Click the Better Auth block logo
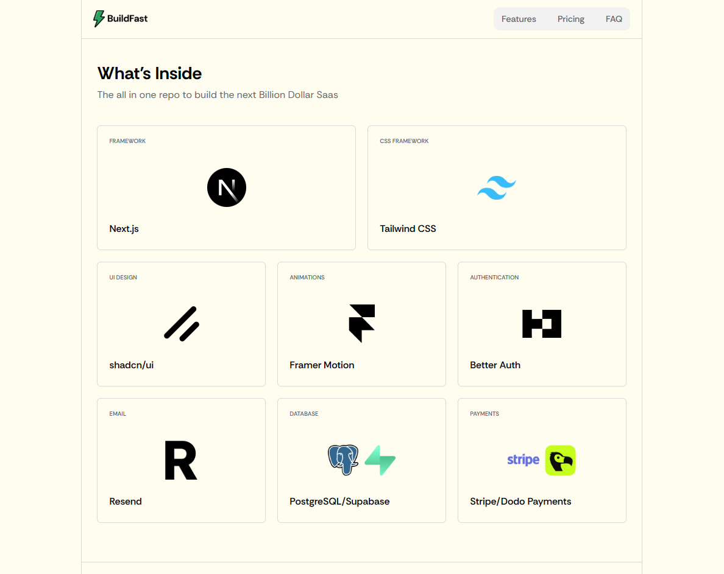724x574 pixels. click(542, 324)
